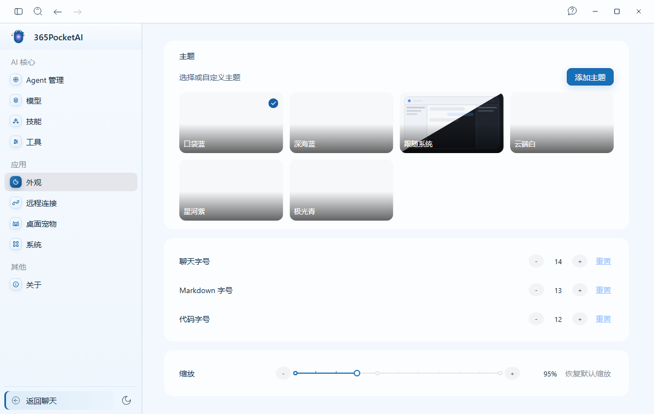Screen dimensions: 654x414
Task: Increase Markdown 字号 with plus button
Action: 580,290
